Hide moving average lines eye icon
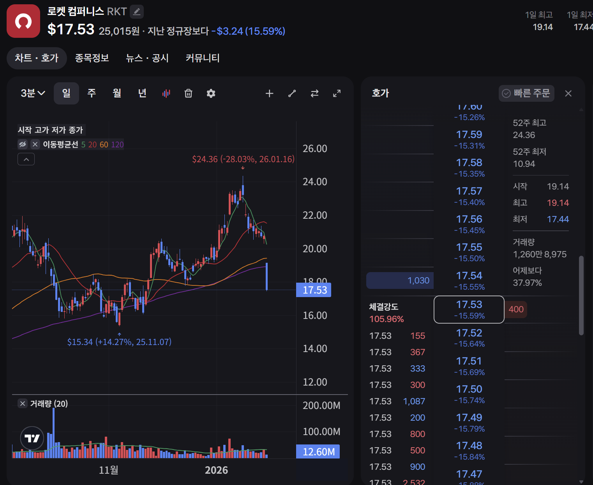This screenshot has width=593, height=485. [23, 144]
